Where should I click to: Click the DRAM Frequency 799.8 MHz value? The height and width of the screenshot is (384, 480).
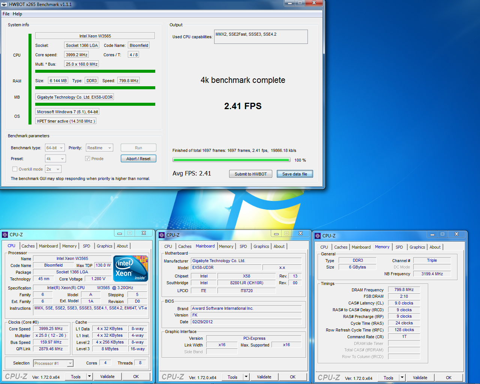pyautogui.click(x=404, y=289)
